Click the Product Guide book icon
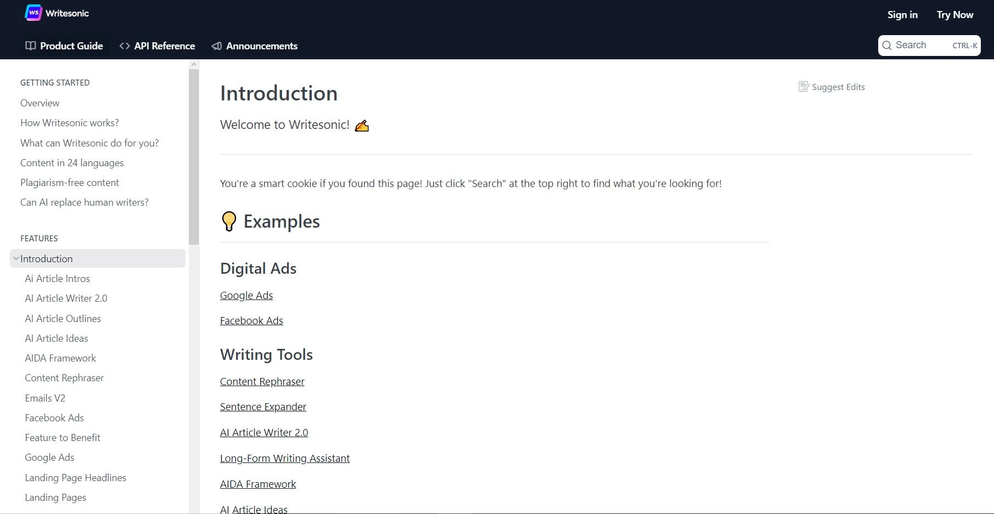This screenshot has height=514, width=994. click(31, 46)
